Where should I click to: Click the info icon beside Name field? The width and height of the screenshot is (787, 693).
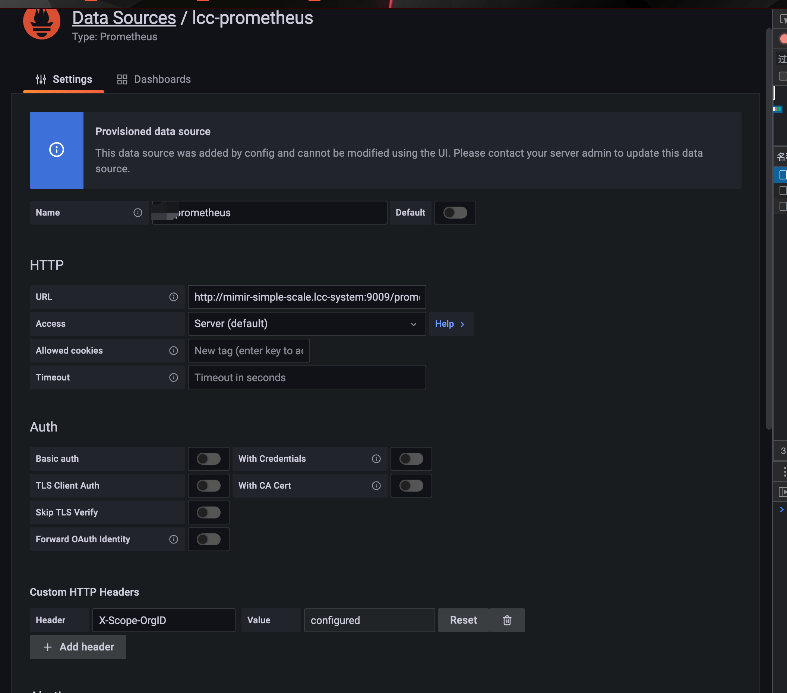click(x=138, y=212)
